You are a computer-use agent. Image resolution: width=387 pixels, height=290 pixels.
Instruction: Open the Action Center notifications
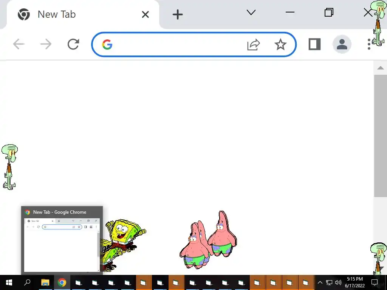(375, 282)
